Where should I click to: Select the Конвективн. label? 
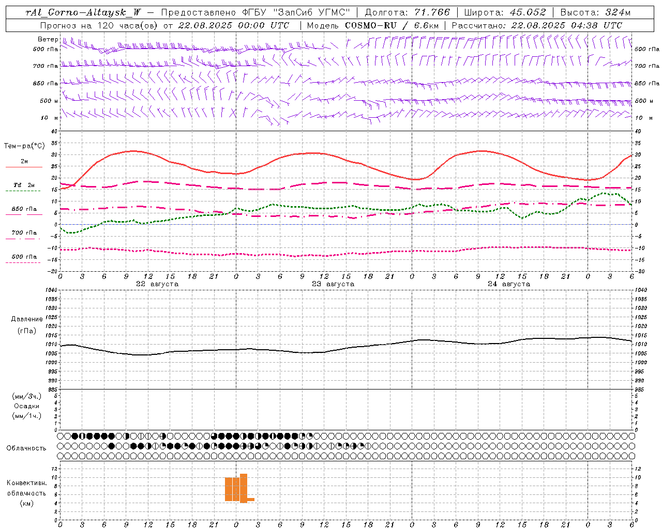pyautogui.click(x=26, y=483)
